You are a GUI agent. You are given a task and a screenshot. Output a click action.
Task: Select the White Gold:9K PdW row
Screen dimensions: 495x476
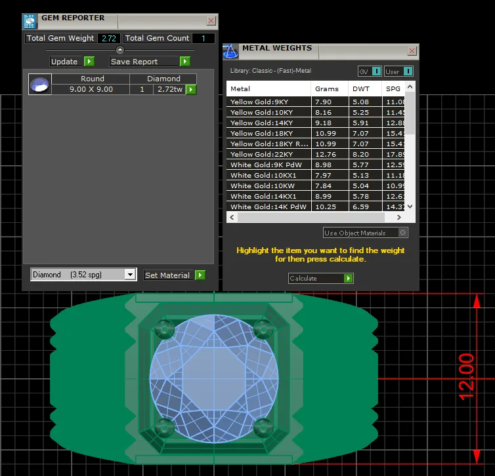point(316,165)
